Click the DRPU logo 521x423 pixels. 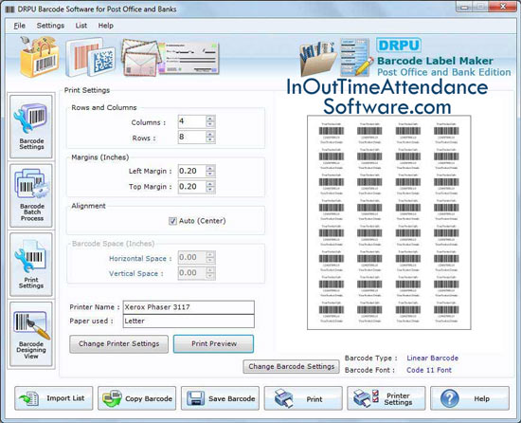click(x=399, y=45)
